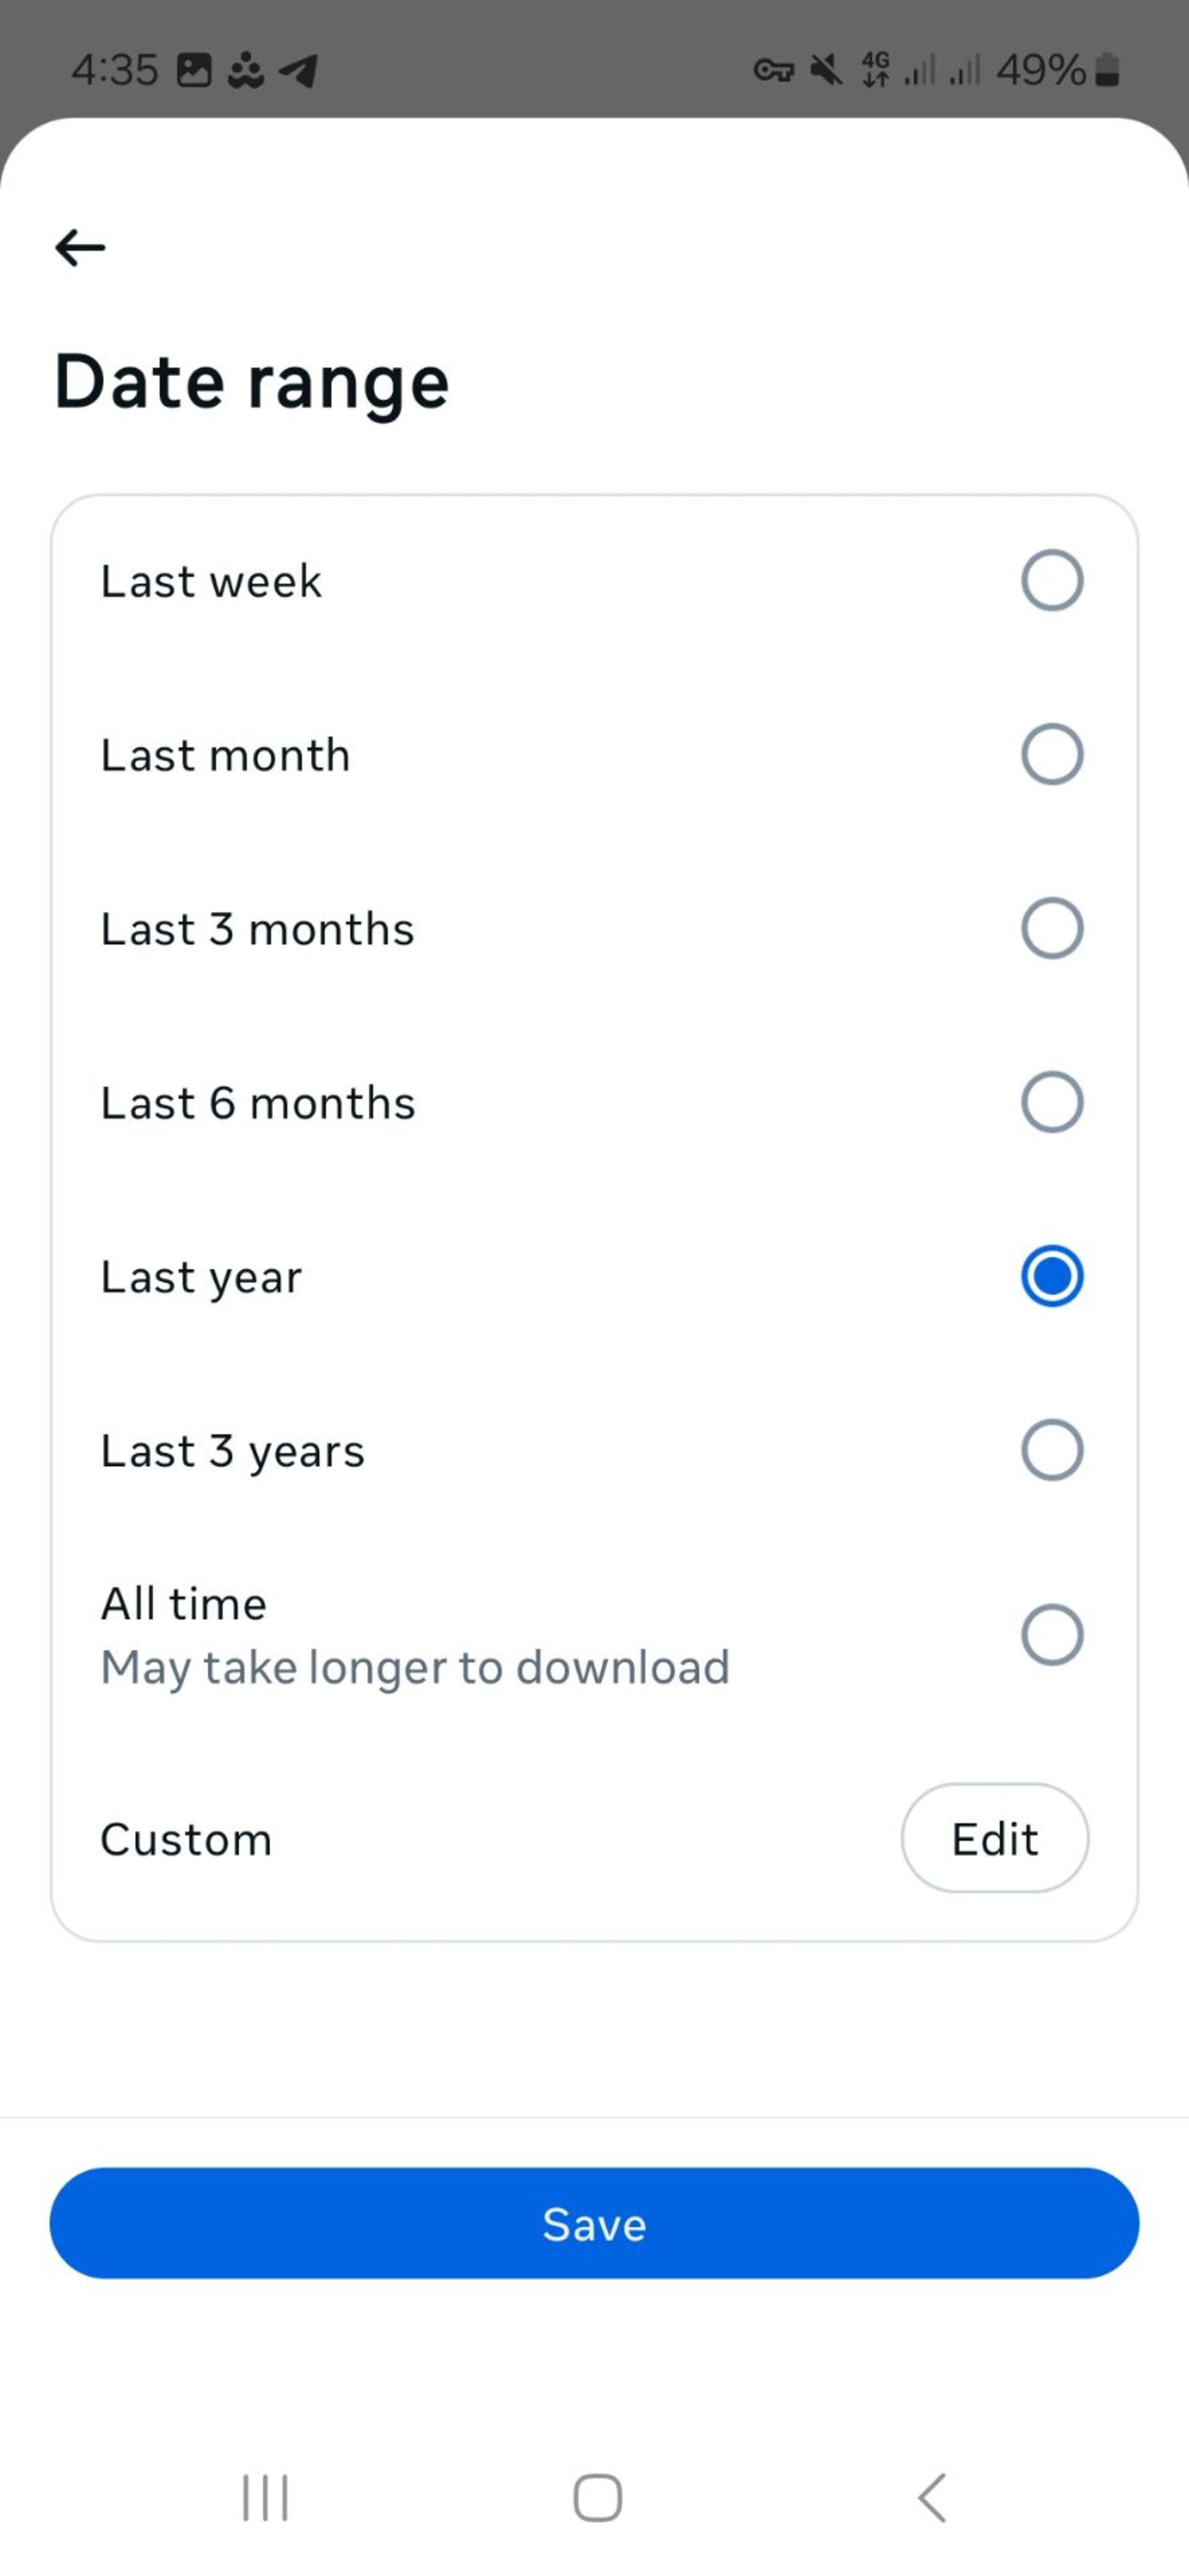Select the All time radio button
The image size is (1189, 2576).
point(1052,1635)
